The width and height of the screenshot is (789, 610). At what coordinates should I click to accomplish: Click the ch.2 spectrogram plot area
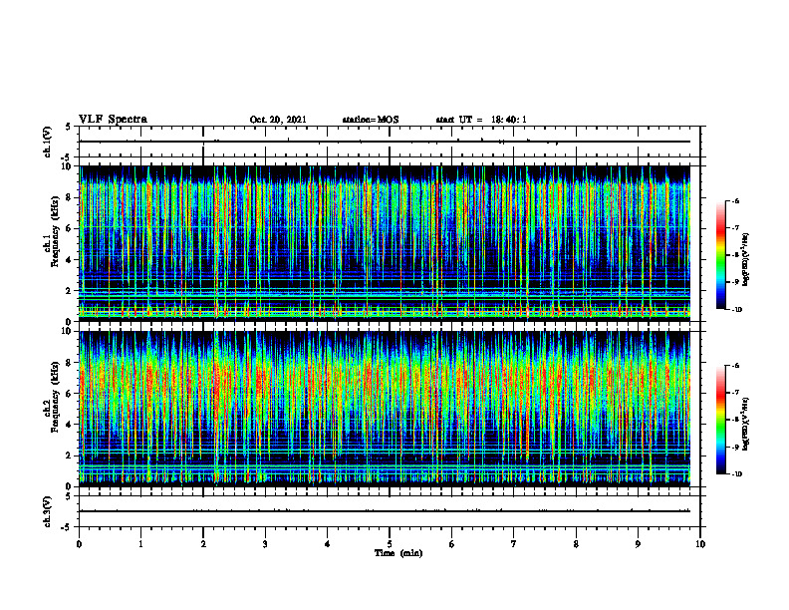385,409
